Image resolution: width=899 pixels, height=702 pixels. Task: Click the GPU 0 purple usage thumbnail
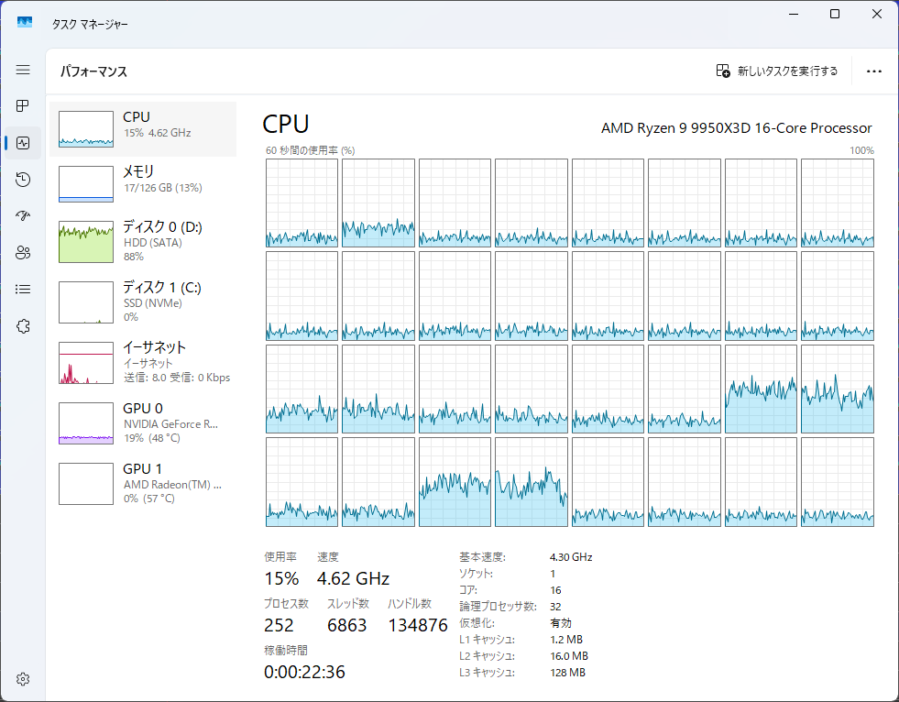tap(86, 423)
